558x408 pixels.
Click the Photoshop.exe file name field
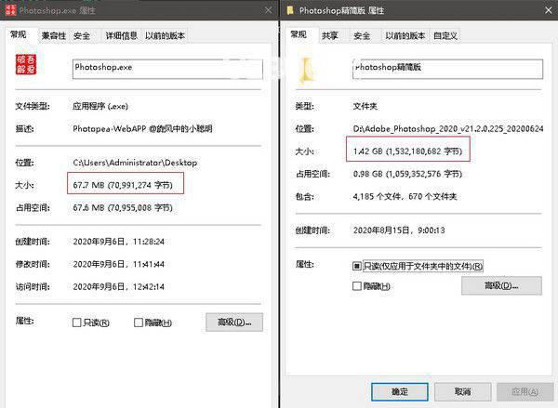167,69
